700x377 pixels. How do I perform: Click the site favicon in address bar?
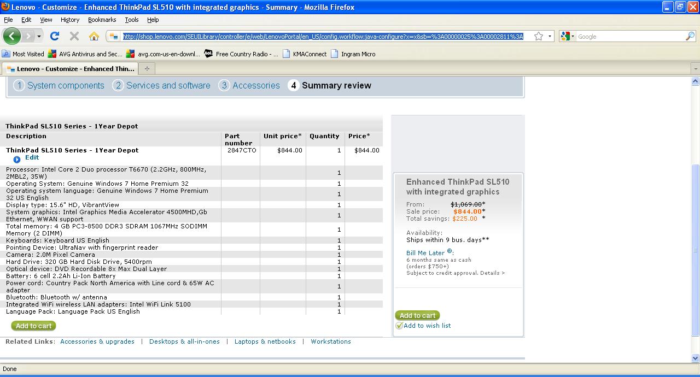(114, 37)
